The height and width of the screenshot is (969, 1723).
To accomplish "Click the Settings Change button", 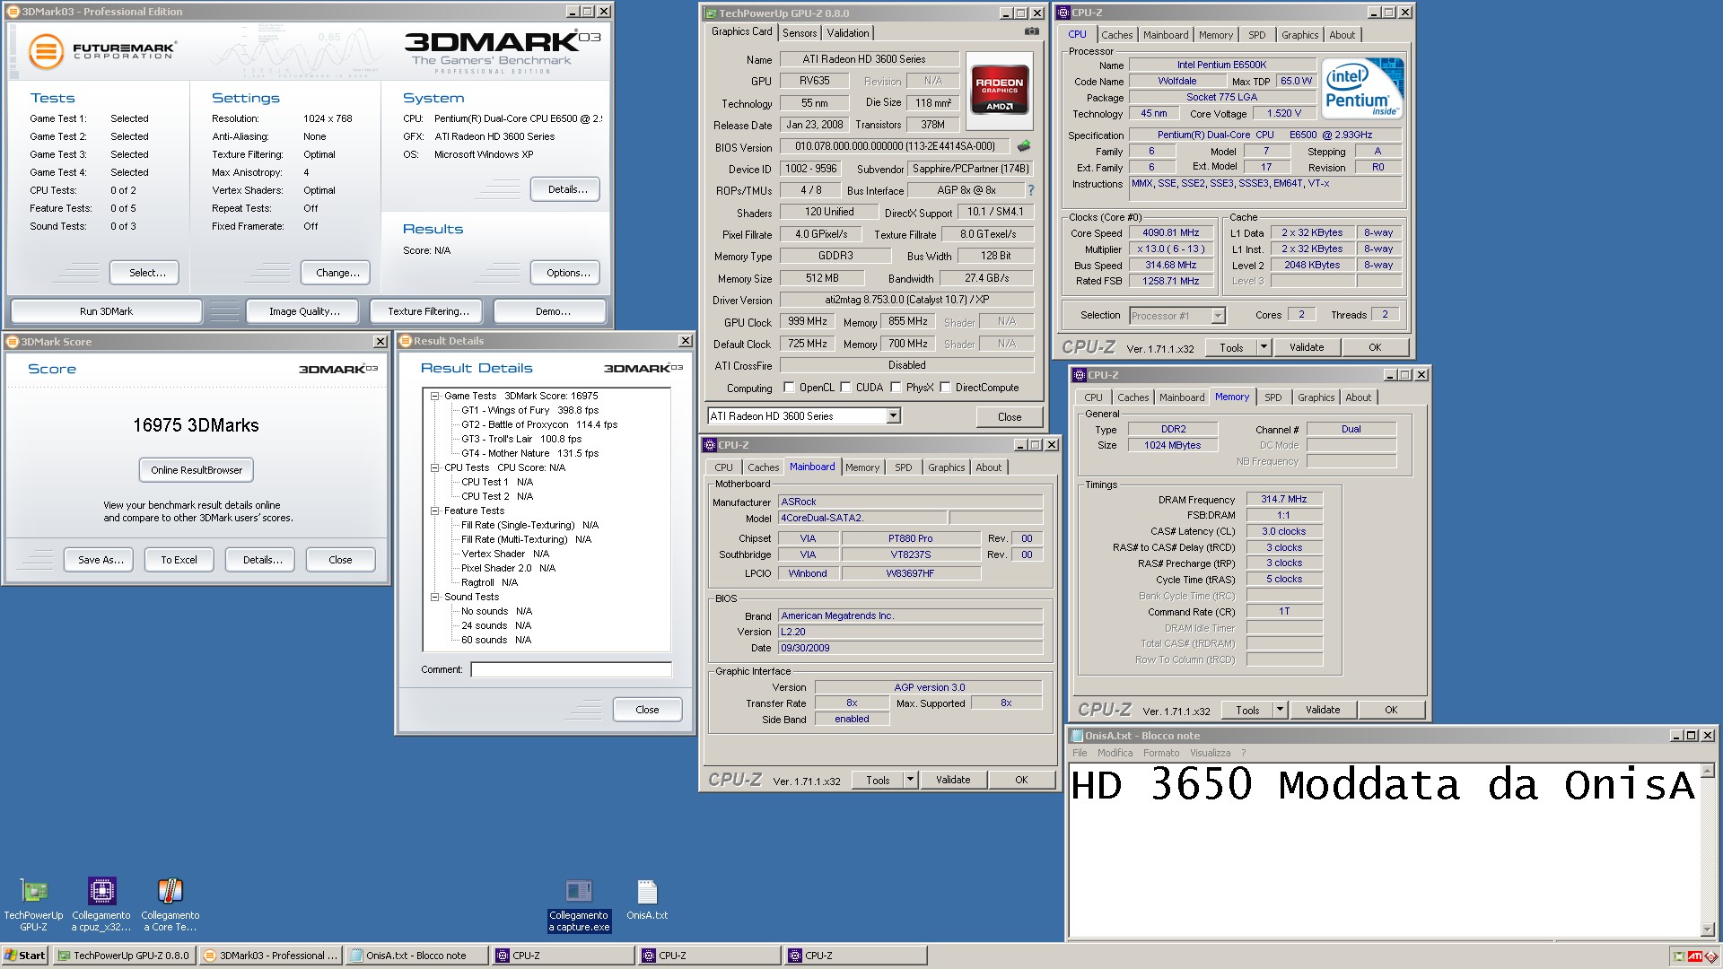I will point(337,273).
